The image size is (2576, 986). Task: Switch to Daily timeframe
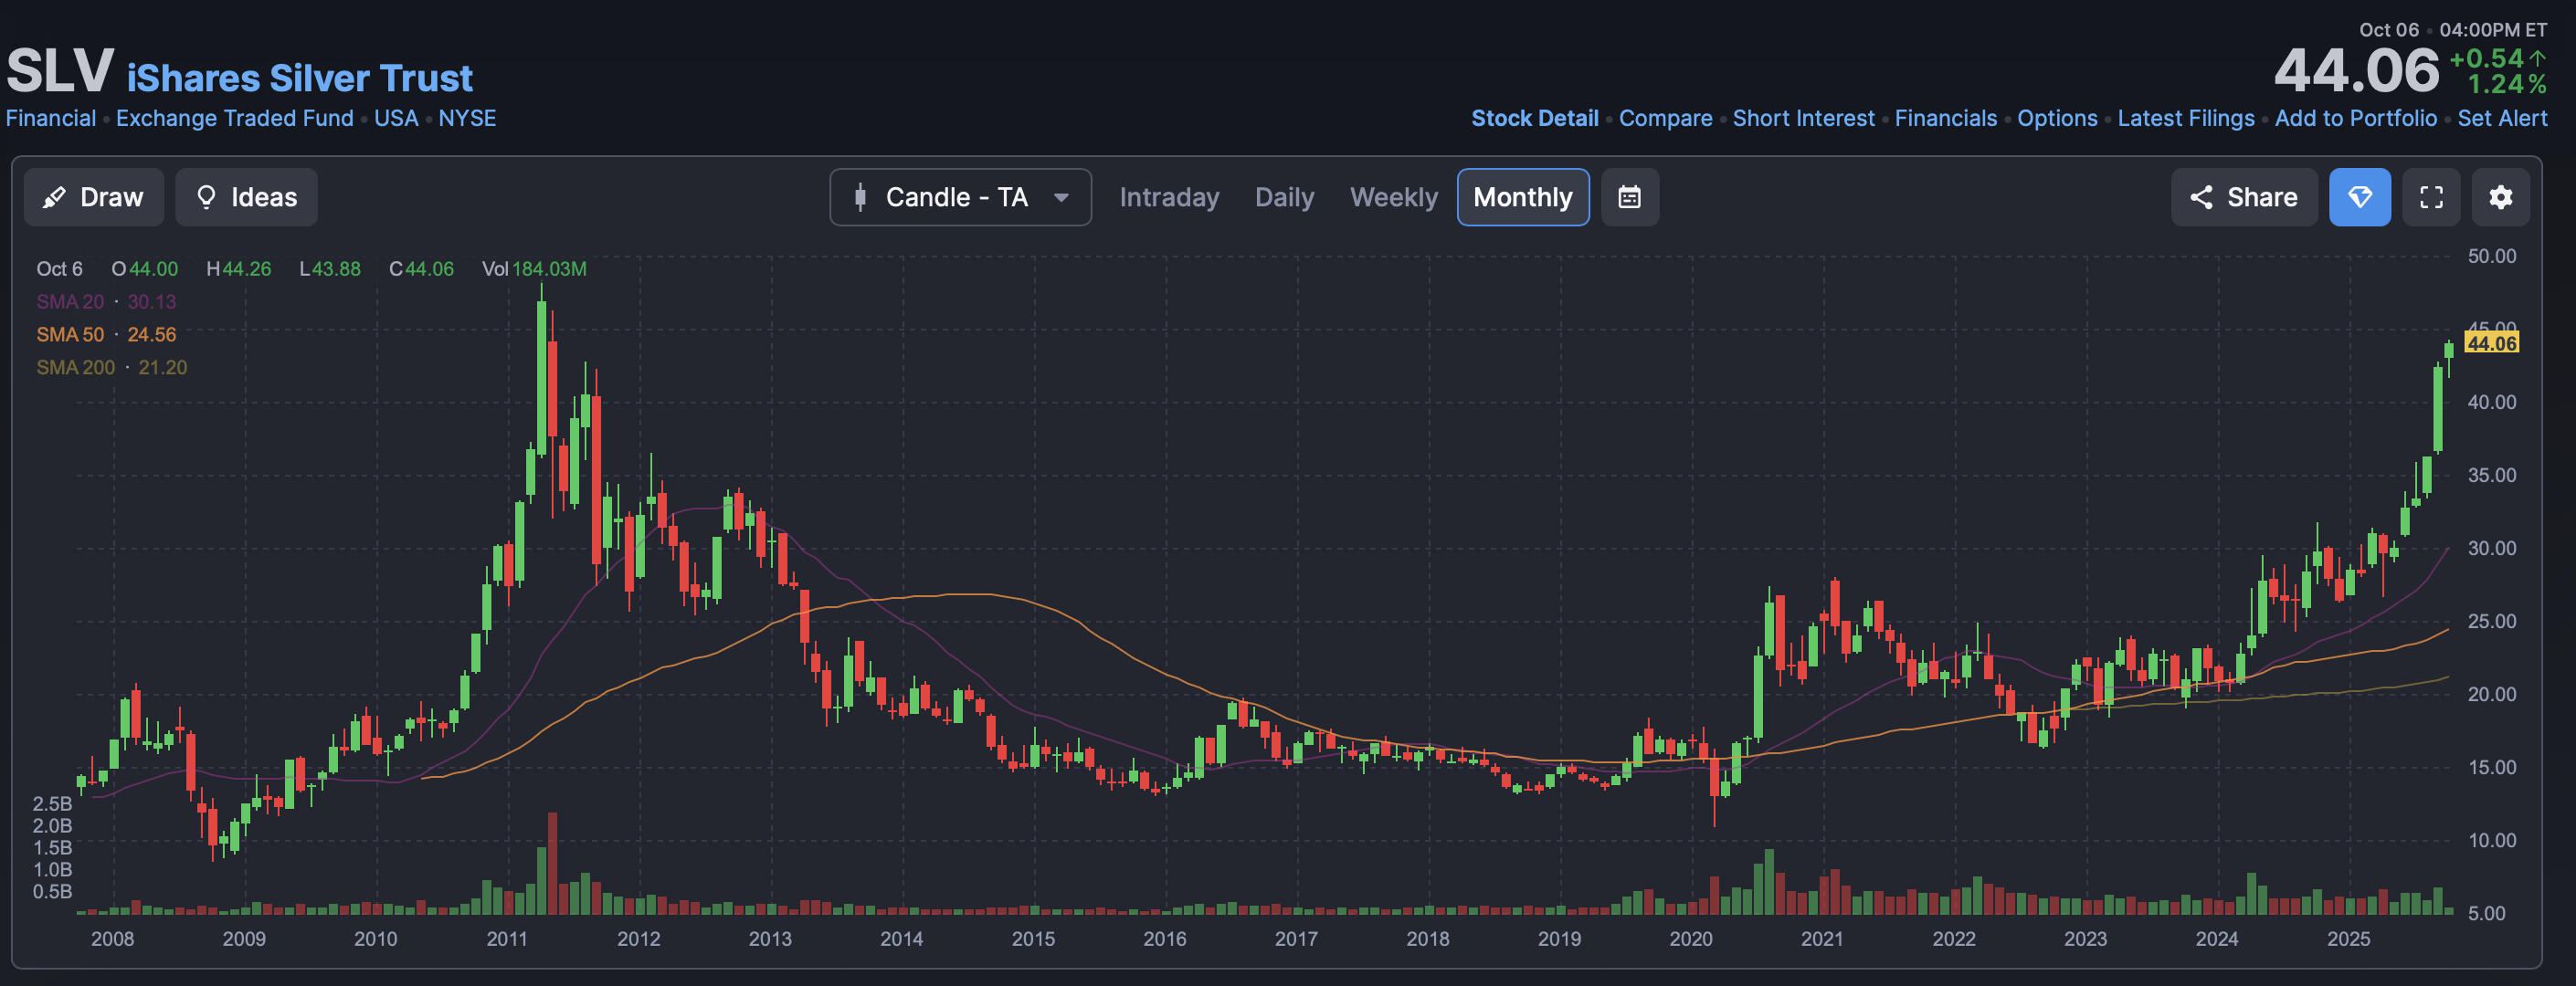click(1284, 197)
